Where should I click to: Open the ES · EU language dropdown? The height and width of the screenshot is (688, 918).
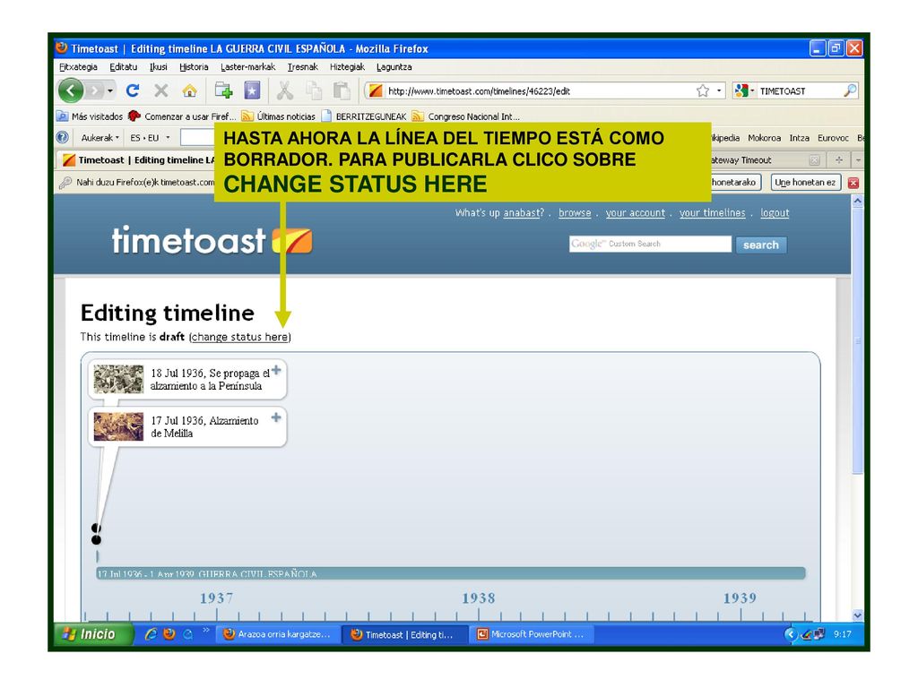click(150, 138)
